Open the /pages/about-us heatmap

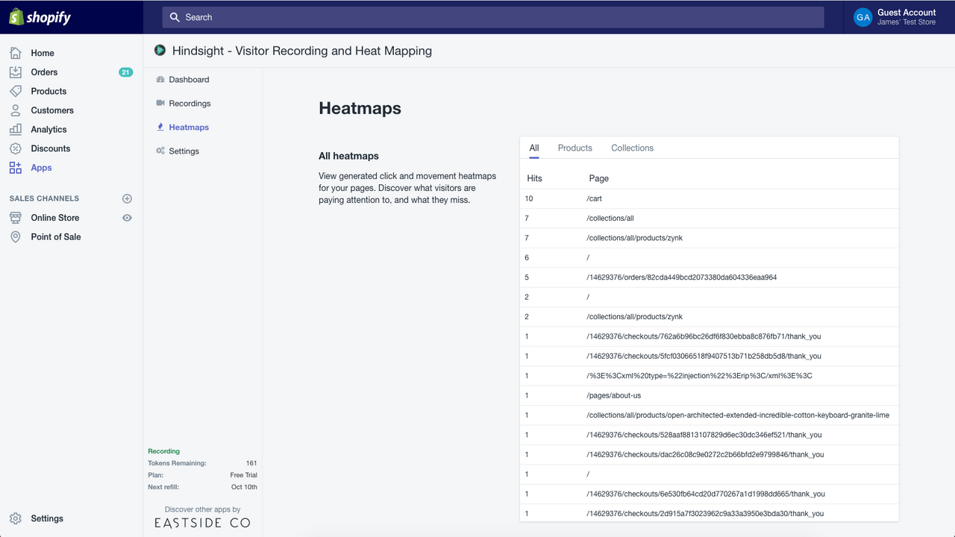(x=710, y=395)
